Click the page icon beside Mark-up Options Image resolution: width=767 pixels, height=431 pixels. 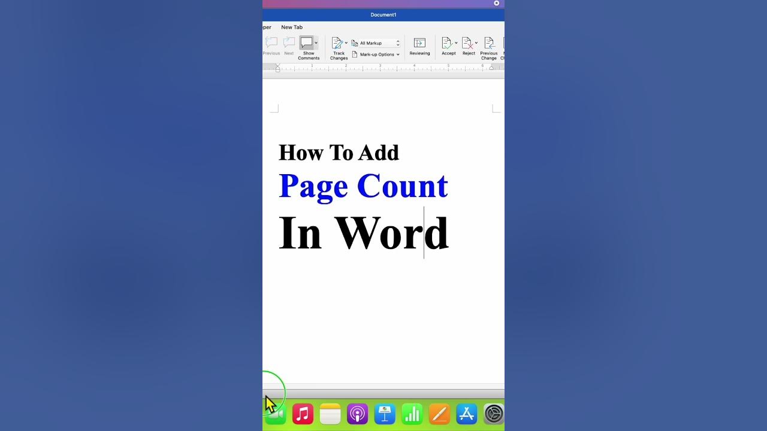pos(354,54)
